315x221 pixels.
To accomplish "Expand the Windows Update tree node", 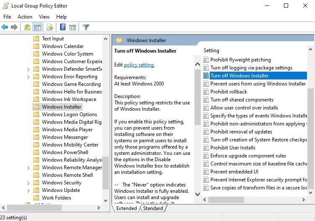I will pos(28,190).
